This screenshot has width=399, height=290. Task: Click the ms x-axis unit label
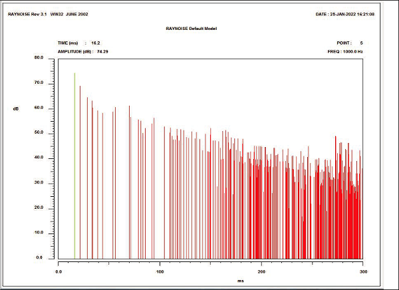(240, 281)
